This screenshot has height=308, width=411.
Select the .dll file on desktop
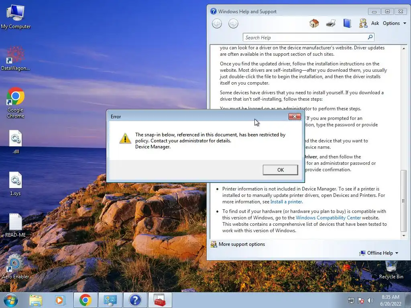16,142
